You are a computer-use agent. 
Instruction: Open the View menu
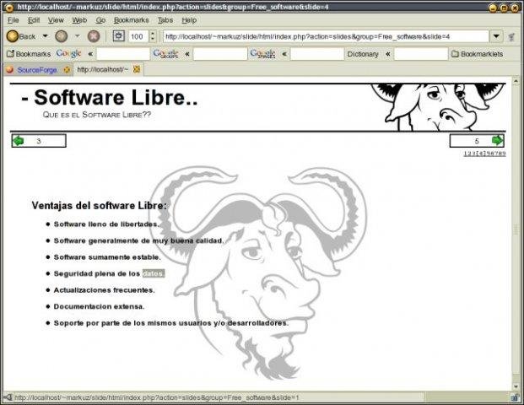point(56,20)
